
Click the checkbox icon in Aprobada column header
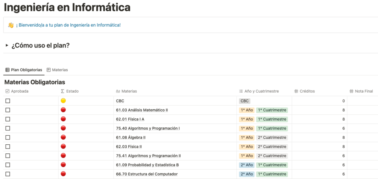[8, 91]
